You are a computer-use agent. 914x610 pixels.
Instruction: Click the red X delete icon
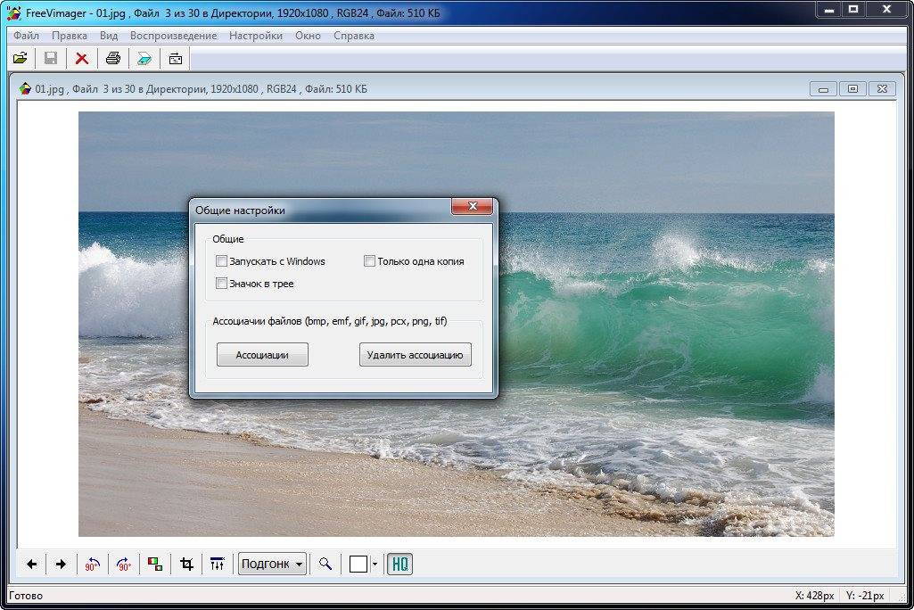point(82,58)
